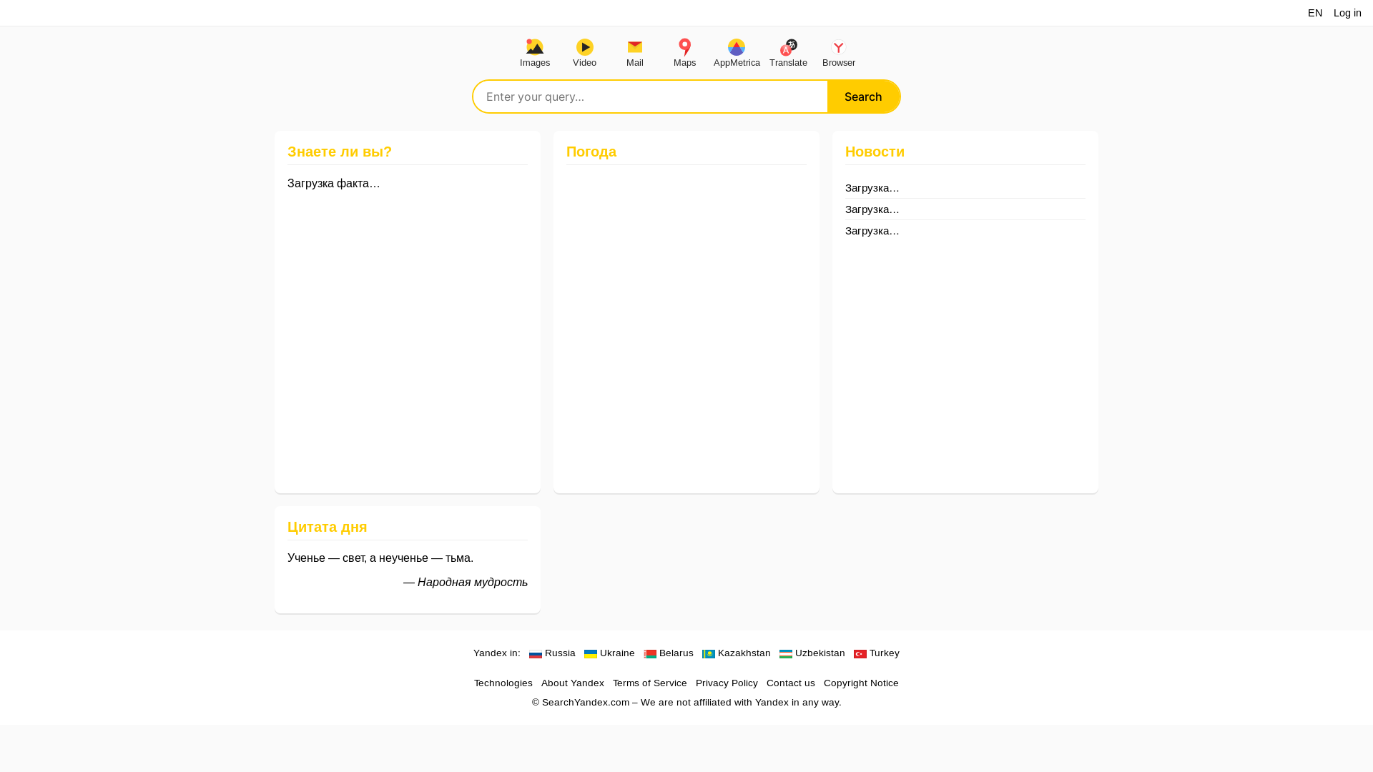Focus the Enter your query search field
The width and height of the screenshot is (1373, 772).
click(x=650, y=96)
